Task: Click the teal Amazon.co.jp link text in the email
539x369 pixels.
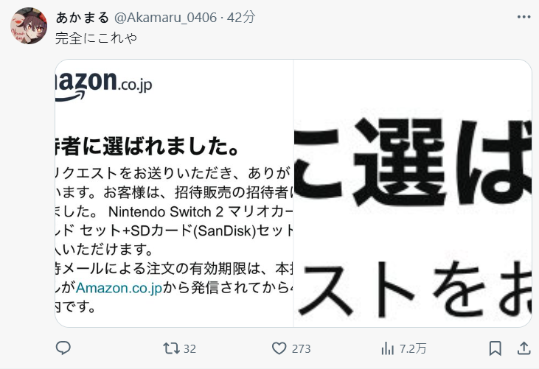Action: pyautogui.click(x=119, y=288)
